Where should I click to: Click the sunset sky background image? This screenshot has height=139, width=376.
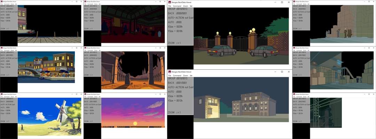133,113
